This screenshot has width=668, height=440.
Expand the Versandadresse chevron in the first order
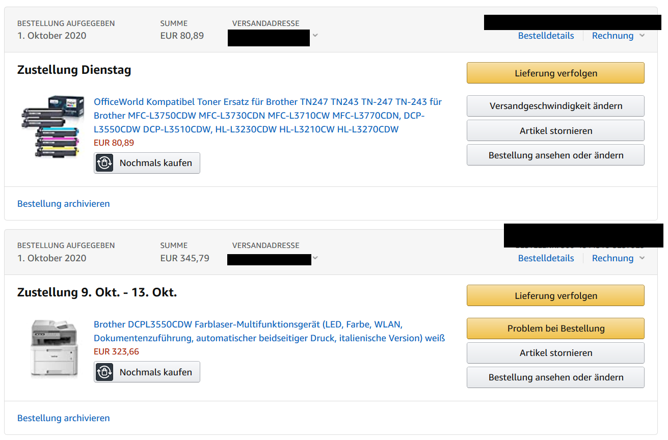(315, 36)
